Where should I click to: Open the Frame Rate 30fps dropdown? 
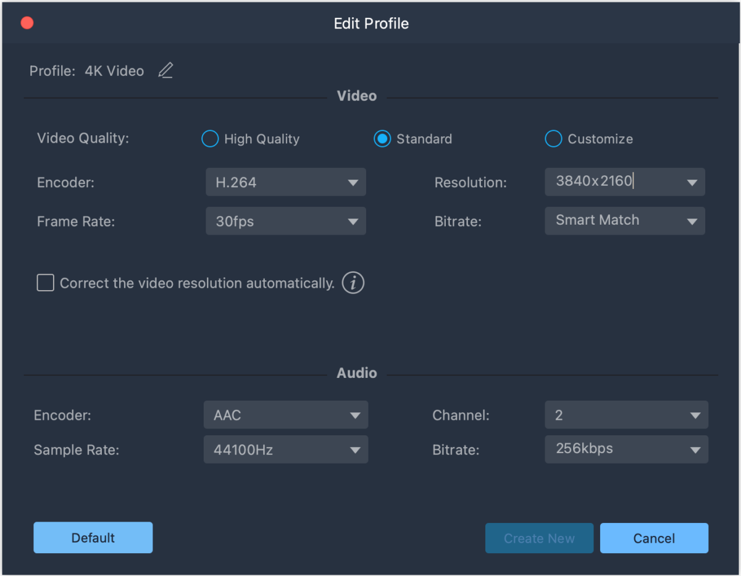(286, 221)
